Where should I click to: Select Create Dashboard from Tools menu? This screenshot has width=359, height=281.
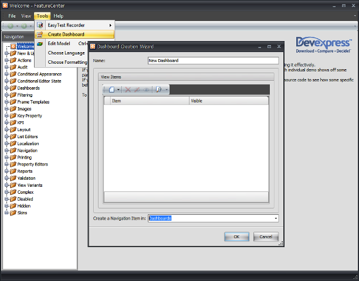tap(74, 35)
